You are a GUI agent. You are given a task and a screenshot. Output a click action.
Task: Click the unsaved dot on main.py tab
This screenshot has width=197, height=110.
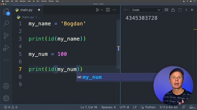pyautogui.click(x=39, y=10)
